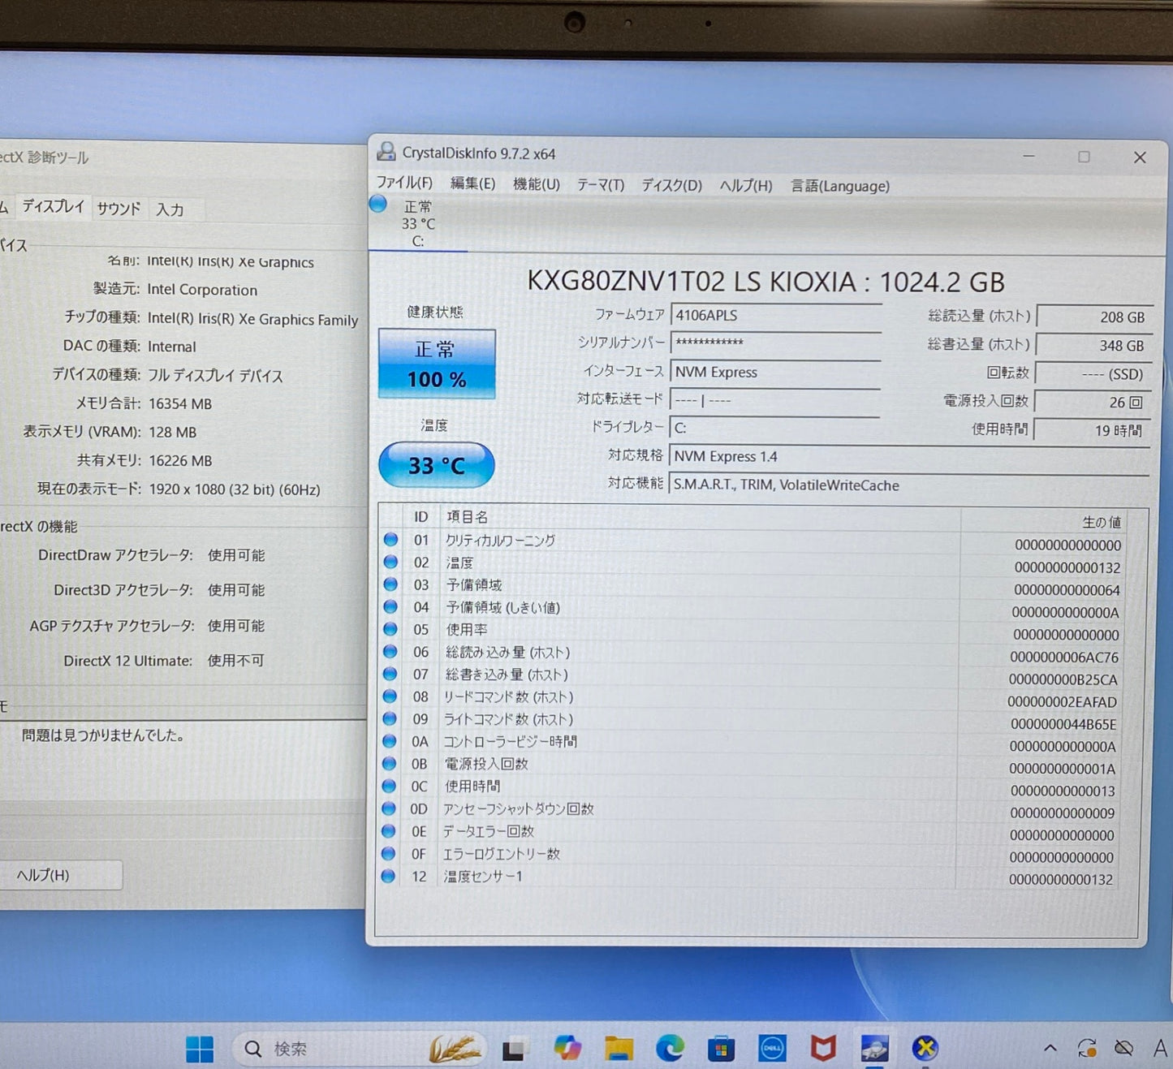The image size is (1173, 1069).
Task: Open the Windows Start menu
Action: pos(200,1049)
